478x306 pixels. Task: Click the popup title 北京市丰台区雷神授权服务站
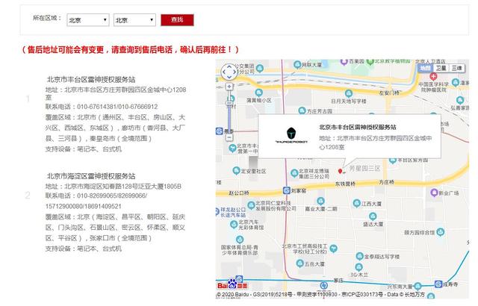(x=358, y=128)
